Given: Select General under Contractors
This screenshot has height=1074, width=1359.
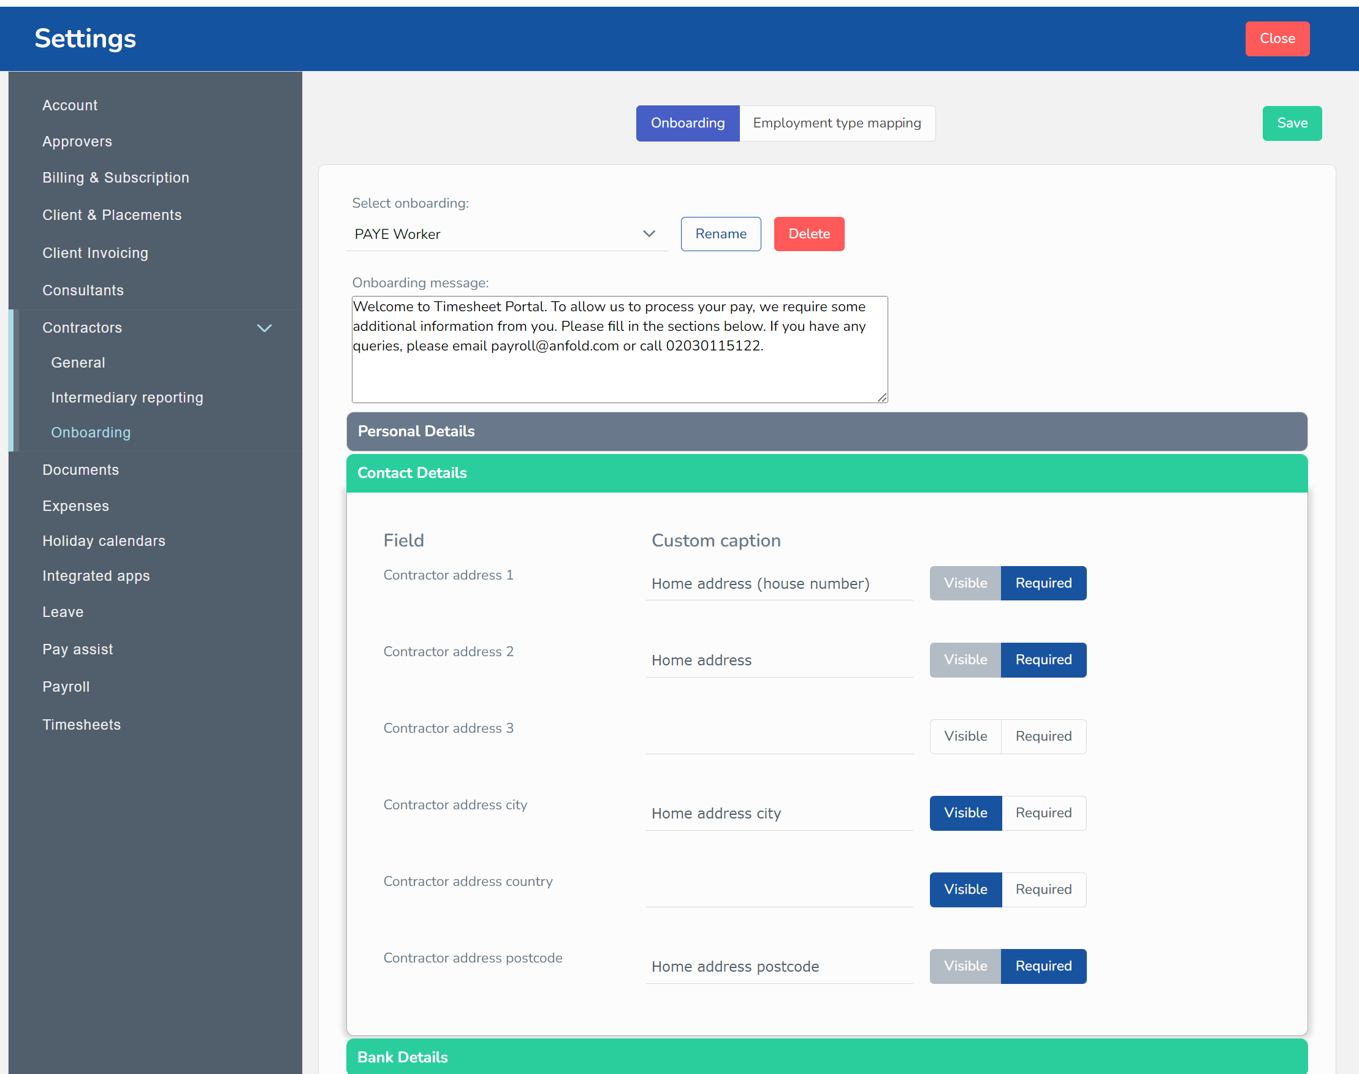Looking at the screenshot, I should point(78,363).
